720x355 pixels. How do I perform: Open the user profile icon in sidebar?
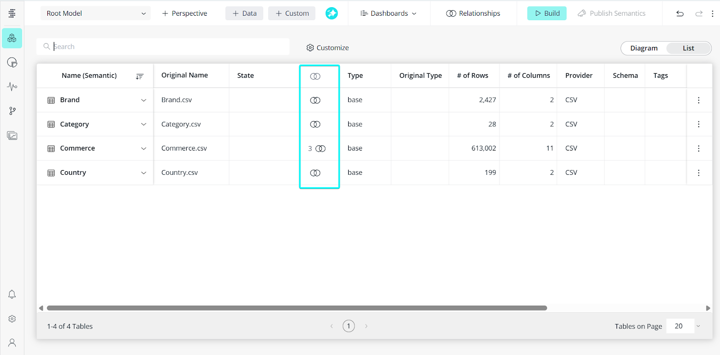(12, 343)
